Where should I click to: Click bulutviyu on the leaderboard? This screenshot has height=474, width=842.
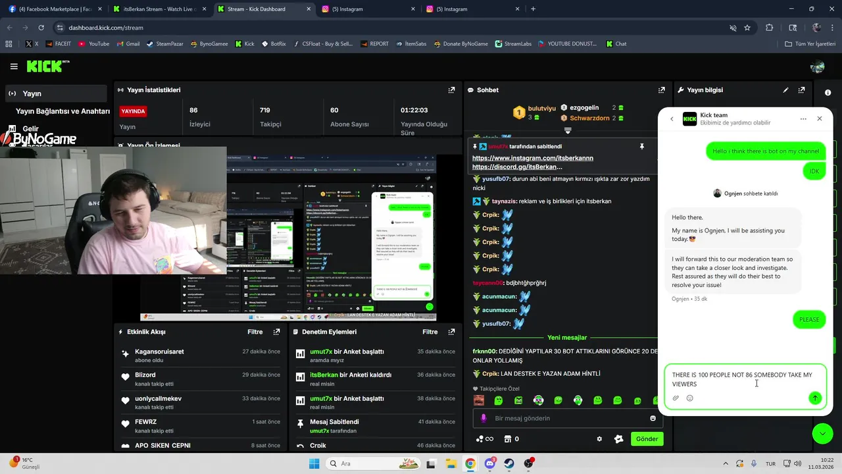(x=542, y=108)
